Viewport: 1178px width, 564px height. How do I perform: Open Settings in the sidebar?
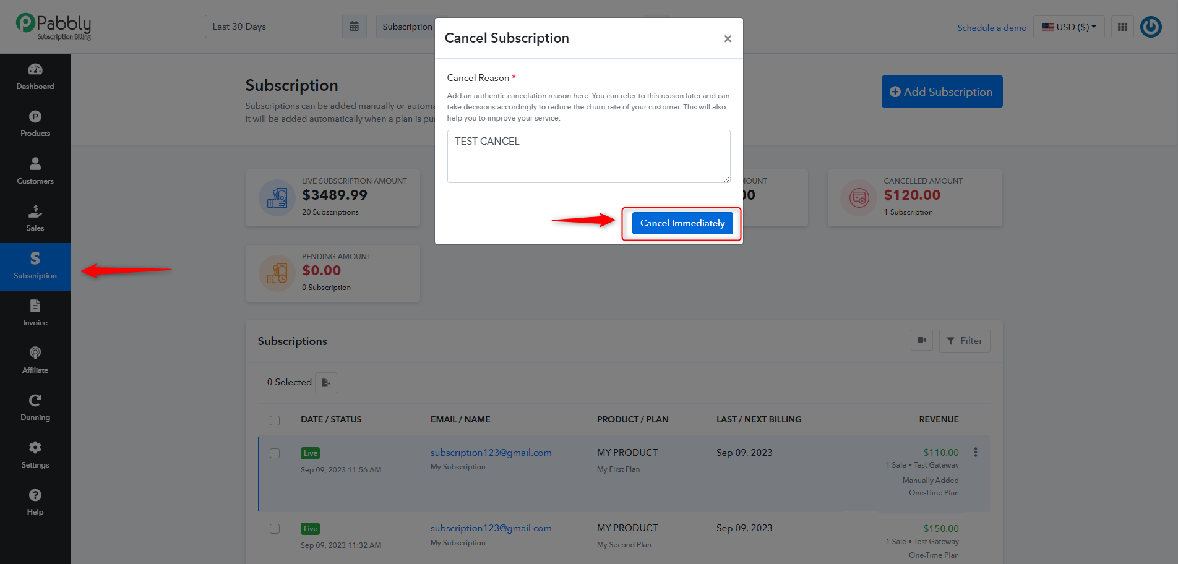click(35, 455)
